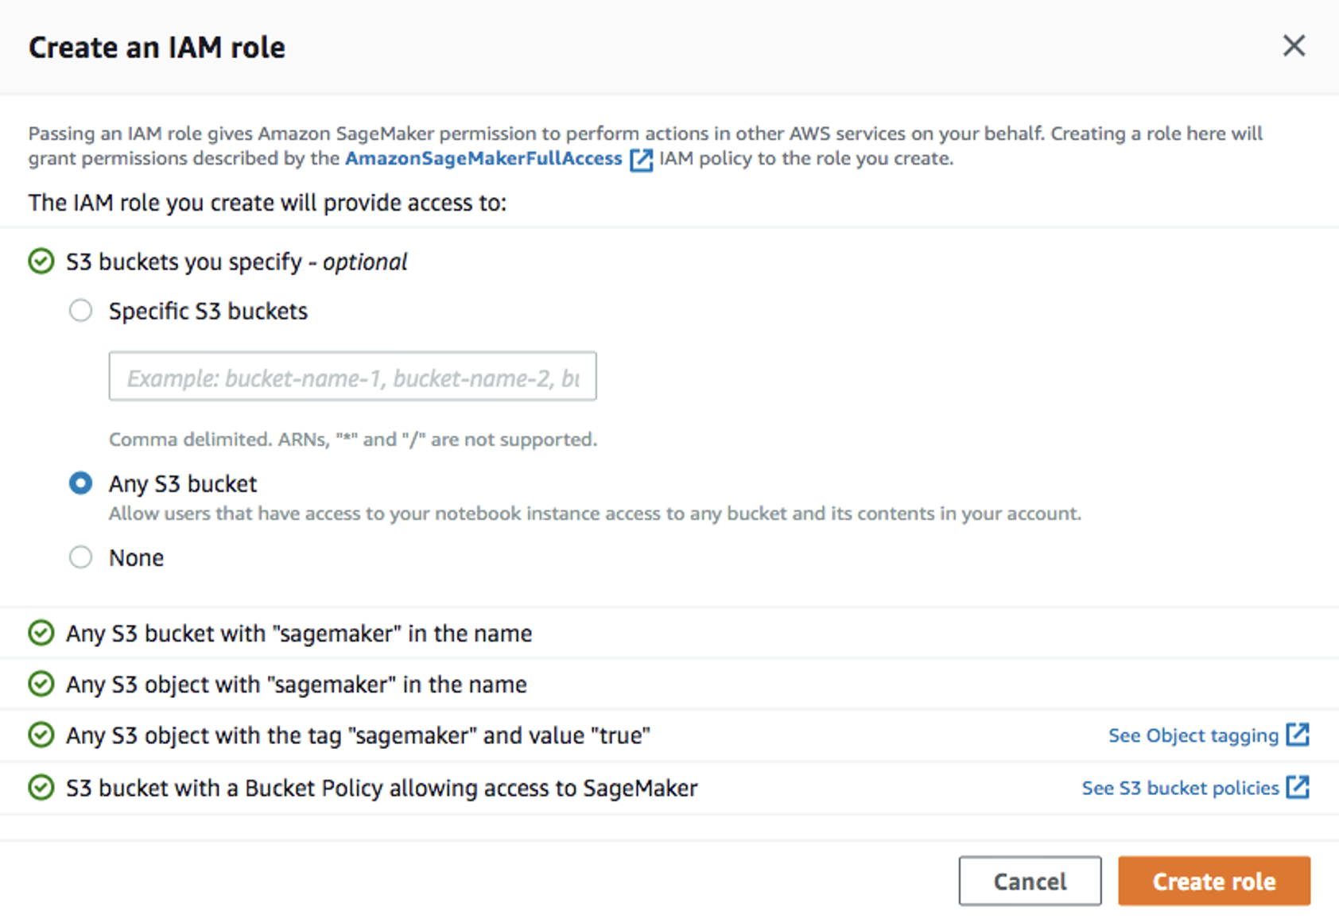Select the Specific S3 buckets radio option
The height and width of the screenshot is (919, 1339).
pyautogui.click(x=80, y=311)
